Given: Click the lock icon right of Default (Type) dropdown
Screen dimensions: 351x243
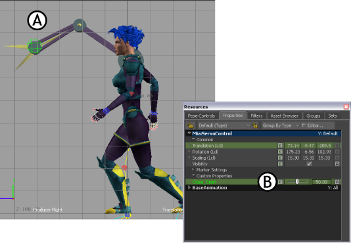Looking at the screenshot, I should tap(255, 125).
